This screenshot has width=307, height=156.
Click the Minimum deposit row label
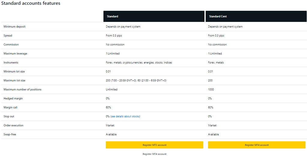14,27
